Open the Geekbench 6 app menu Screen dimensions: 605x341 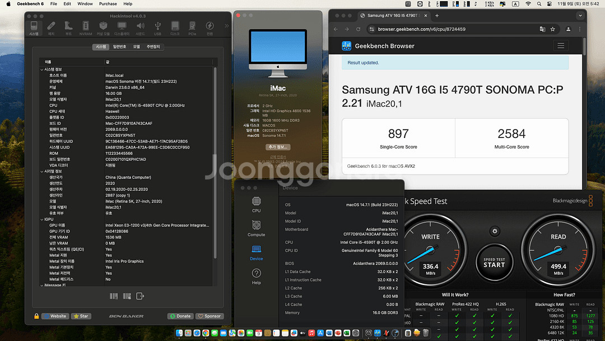30,4
